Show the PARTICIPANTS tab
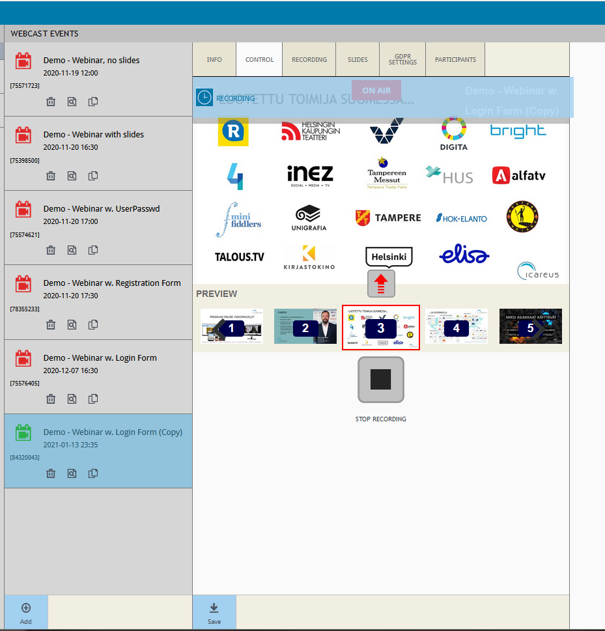Viewport: 605px width, 631px height. 455,59
